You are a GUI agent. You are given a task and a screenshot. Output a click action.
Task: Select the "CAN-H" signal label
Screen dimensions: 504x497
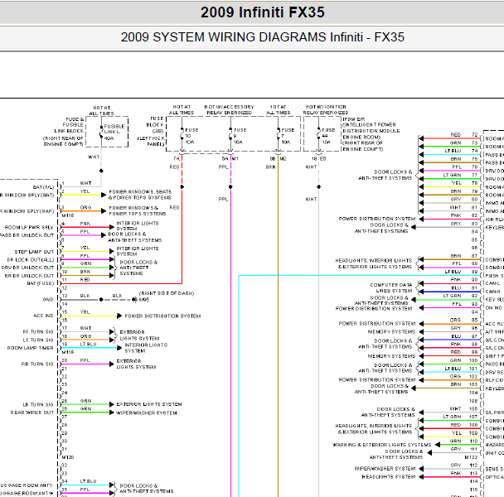click(x=492, y=292)
